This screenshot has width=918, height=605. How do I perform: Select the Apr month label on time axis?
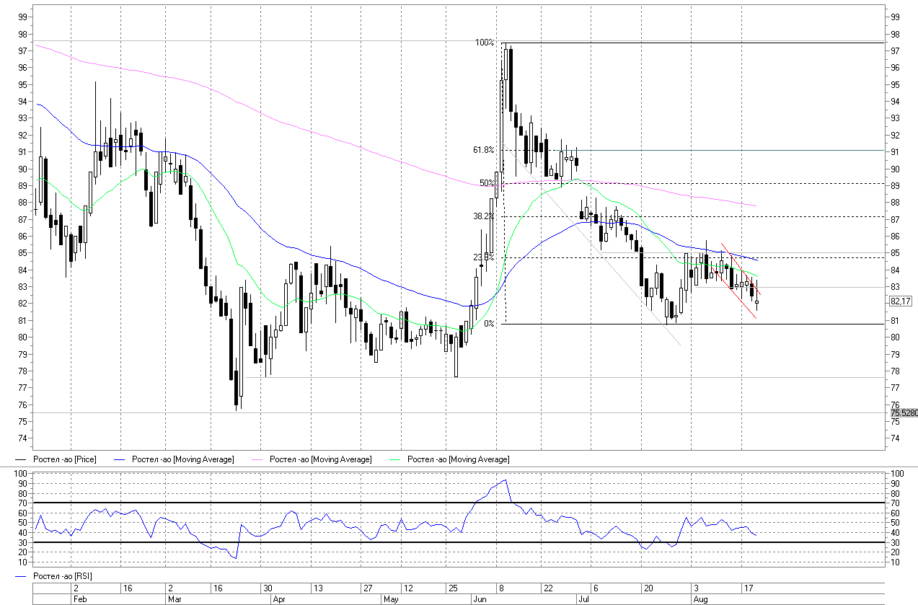(279, 599)
